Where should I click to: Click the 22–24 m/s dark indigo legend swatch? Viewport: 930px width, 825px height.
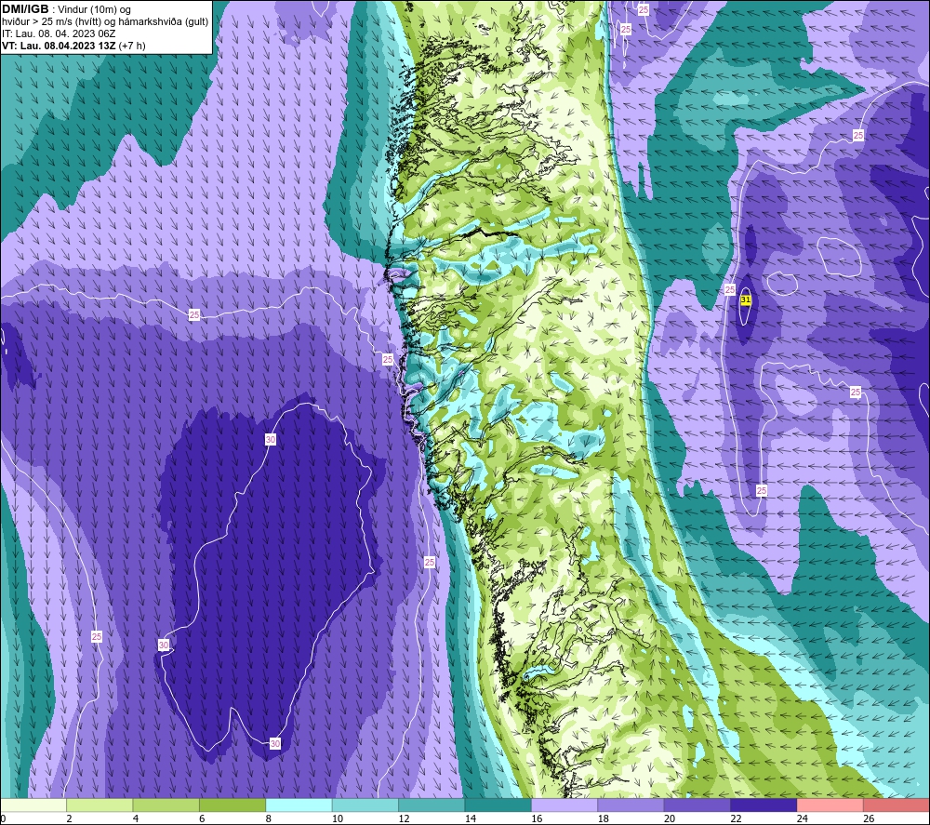tap(764, 805)
